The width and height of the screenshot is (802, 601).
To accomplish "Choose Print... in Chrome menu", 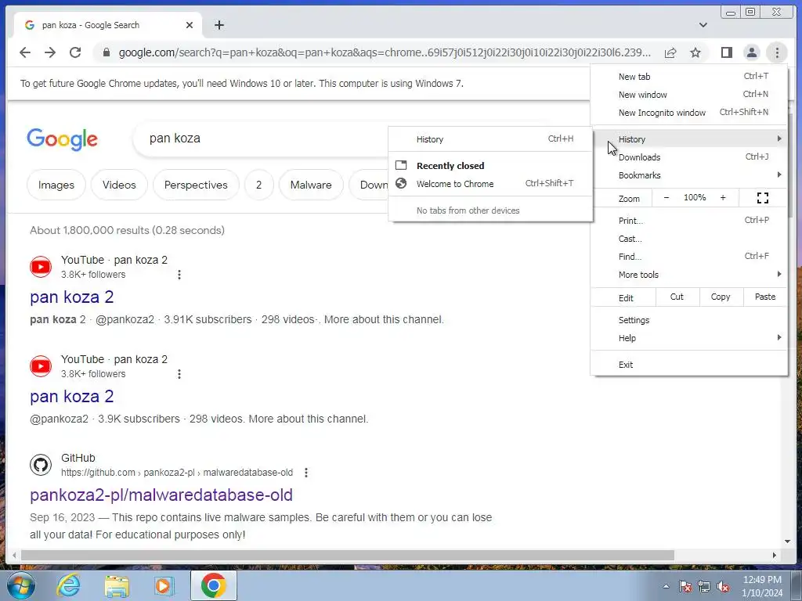I will 689,221.
